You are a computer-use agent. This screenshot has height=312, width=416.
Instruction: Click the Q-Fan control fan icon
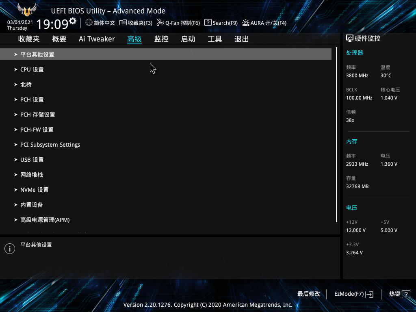160,23
